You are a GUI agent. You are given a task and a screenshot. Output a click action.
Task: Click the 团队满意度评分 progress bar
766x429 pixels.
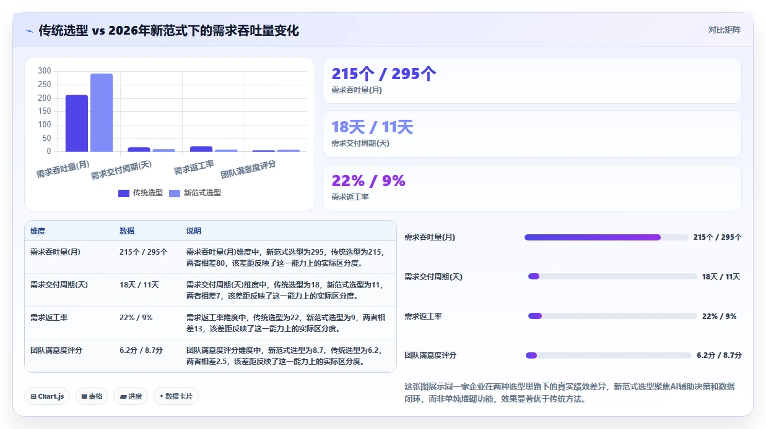[609, 355]
